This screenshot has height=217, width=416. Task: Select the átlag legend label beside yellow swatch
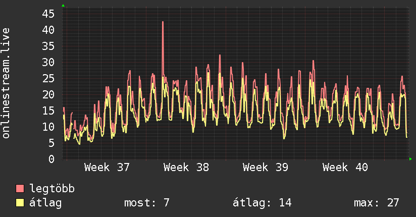pos(45,203)
